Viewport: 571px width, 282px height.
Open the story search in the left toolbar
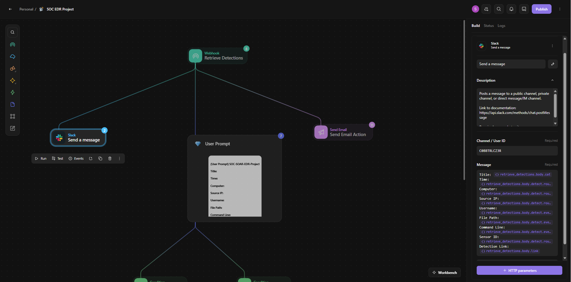13,32
